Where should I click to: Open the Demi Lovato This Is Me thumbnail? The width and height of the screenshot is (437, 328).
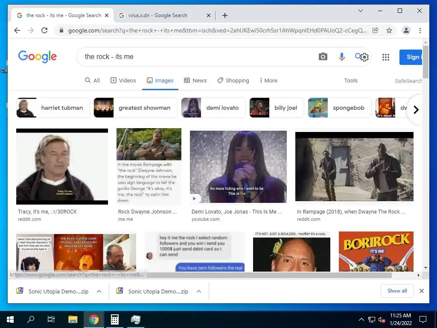pos(238,167)
